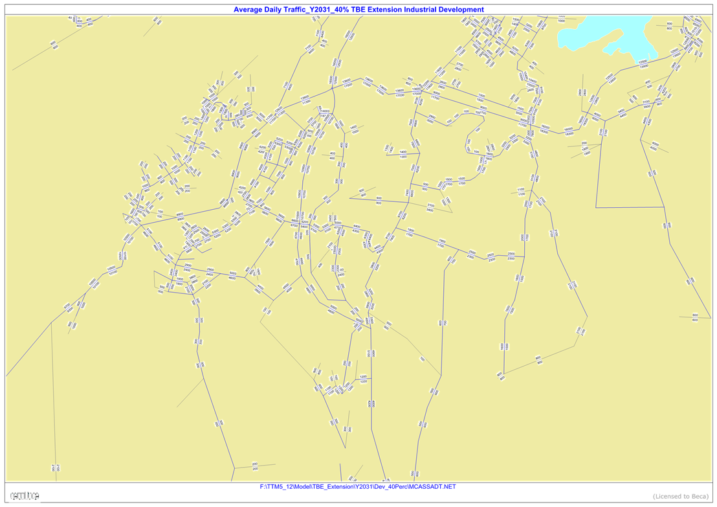Screen dimensions: 717x507
Task: Select the label on the short bottom horizontal branch
Action: coord(255,464)
